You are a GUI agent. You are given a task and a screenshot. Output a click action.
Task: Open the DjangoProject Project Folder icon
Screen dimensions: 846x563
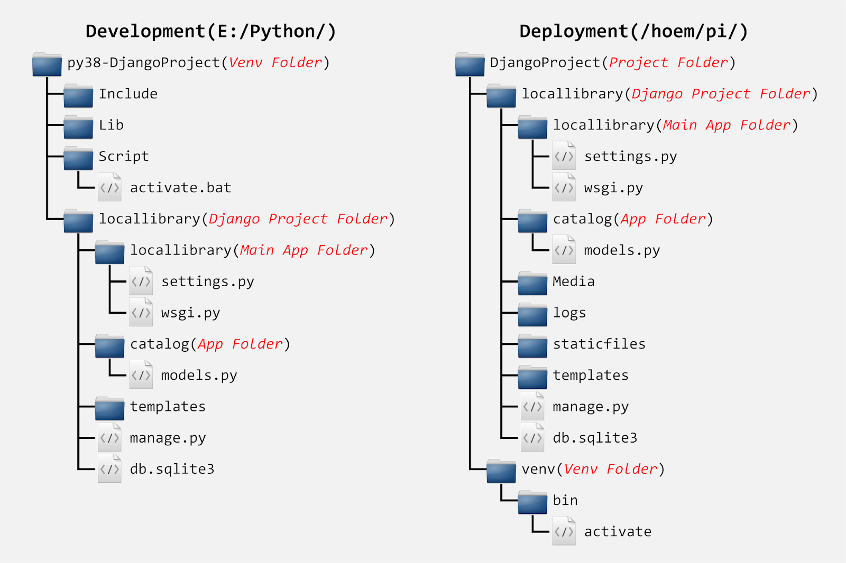point(470,64)
